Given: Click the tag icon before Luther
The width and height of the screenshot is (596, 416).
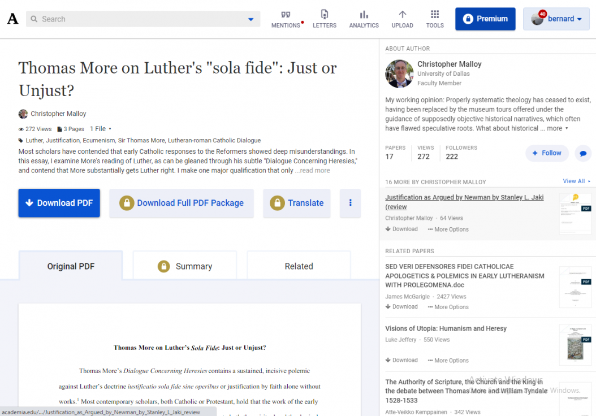Looking at the screenshot, I should [x=20, y=141].
